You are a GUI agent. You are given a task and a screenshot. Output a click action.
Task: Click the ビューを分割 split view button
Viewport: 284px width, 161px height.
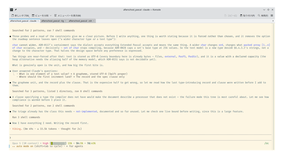40,16
